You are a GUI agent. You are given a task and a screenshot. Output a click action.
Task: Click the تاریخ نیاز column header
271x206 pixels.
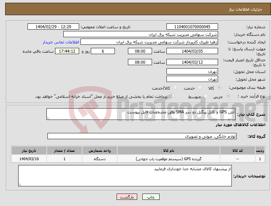pyautogui.click(x=29, y=151)
